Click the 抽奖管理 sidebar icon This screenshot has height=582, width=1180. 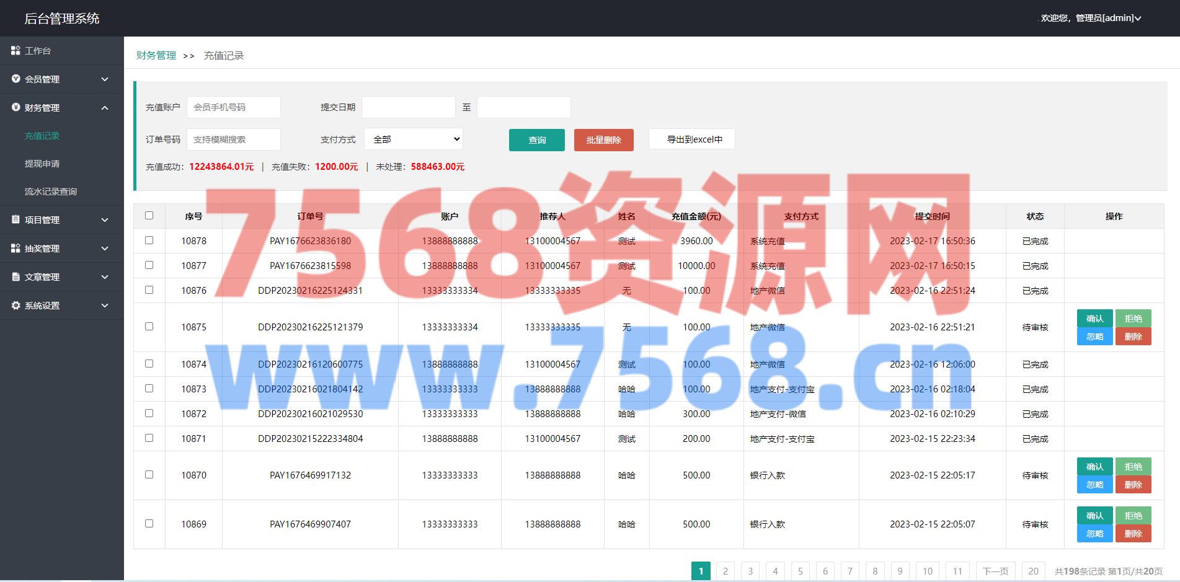[16, 248]
